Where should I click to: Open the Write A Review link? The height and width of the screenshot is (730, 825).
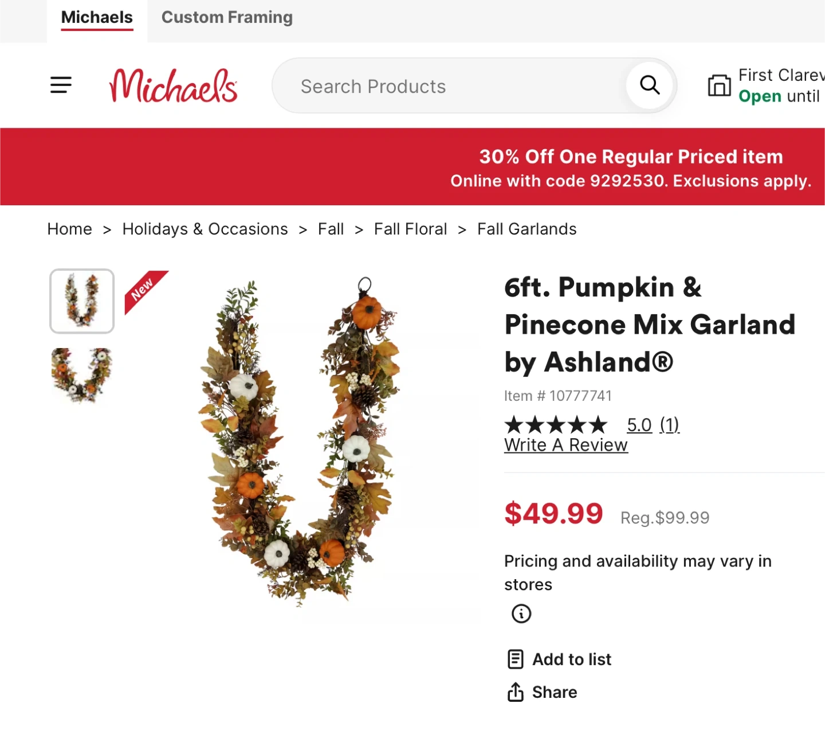pyautogui.click(x=565, y=446)
